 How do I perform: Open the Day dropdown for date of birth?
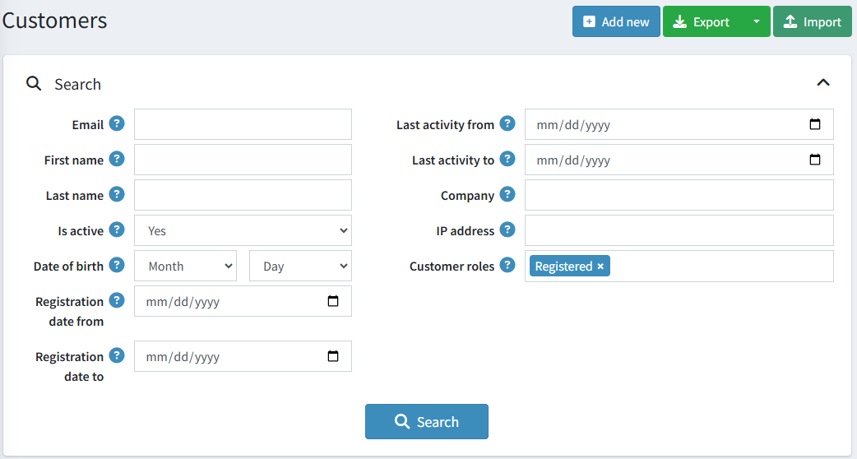point(300,267)
